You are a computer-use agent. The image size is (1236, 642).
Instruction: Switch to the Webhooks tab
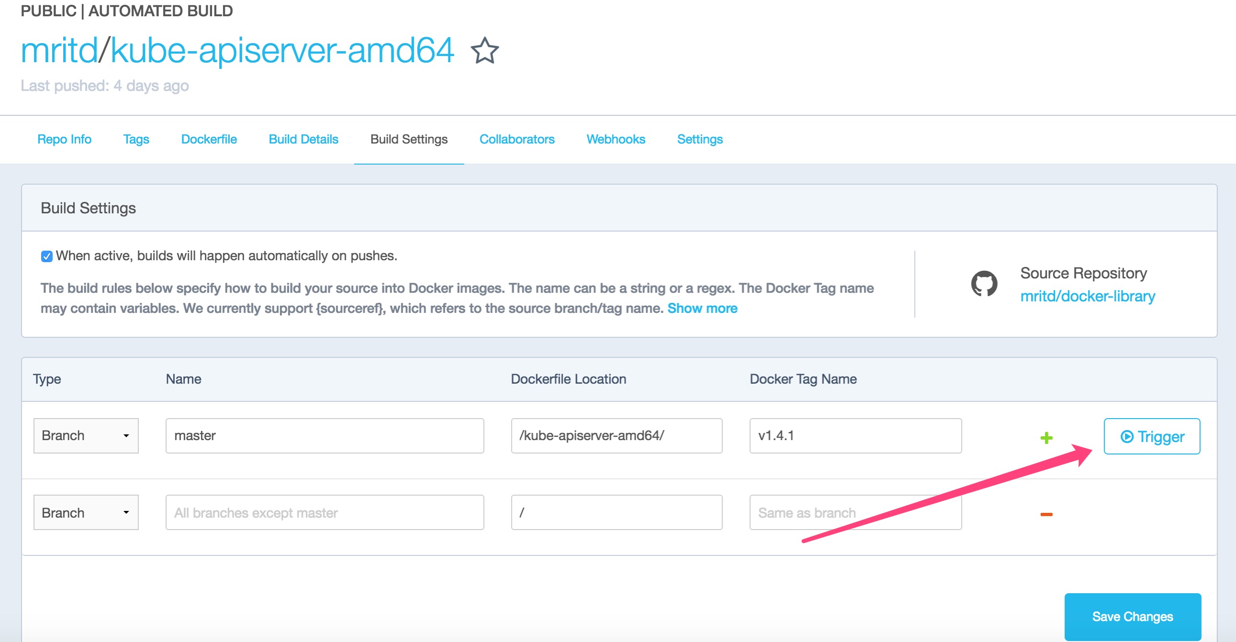(x=615, y=139)
